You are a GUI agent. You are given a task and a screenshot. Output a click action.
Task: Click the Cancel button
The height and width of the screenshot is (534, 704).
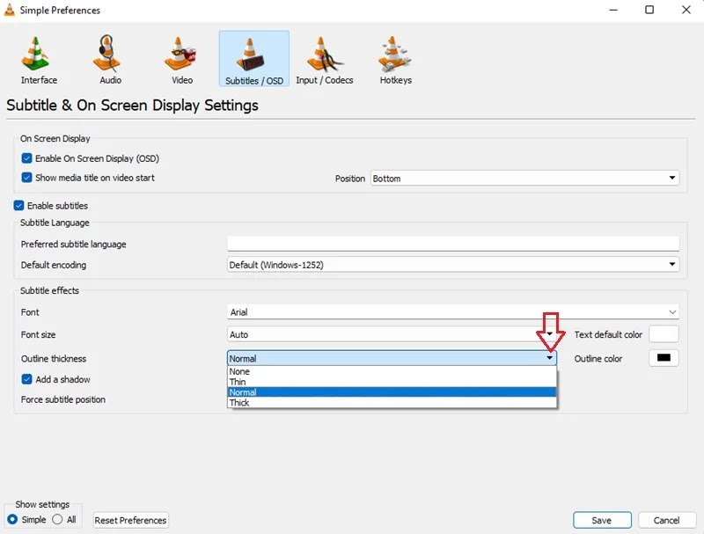pos(666,520)
